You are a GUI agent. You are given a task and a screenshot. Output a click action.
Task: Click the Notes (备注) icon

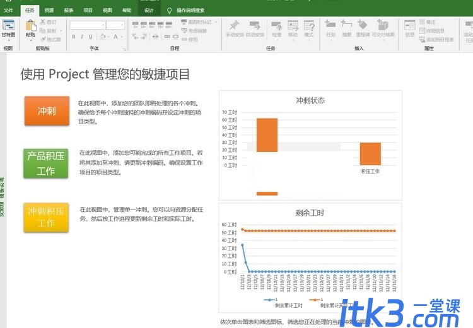click(423, 21)
